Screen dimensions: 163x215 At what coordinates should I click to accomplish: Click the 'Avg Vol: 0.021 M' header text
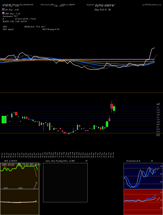click(104, 6)
